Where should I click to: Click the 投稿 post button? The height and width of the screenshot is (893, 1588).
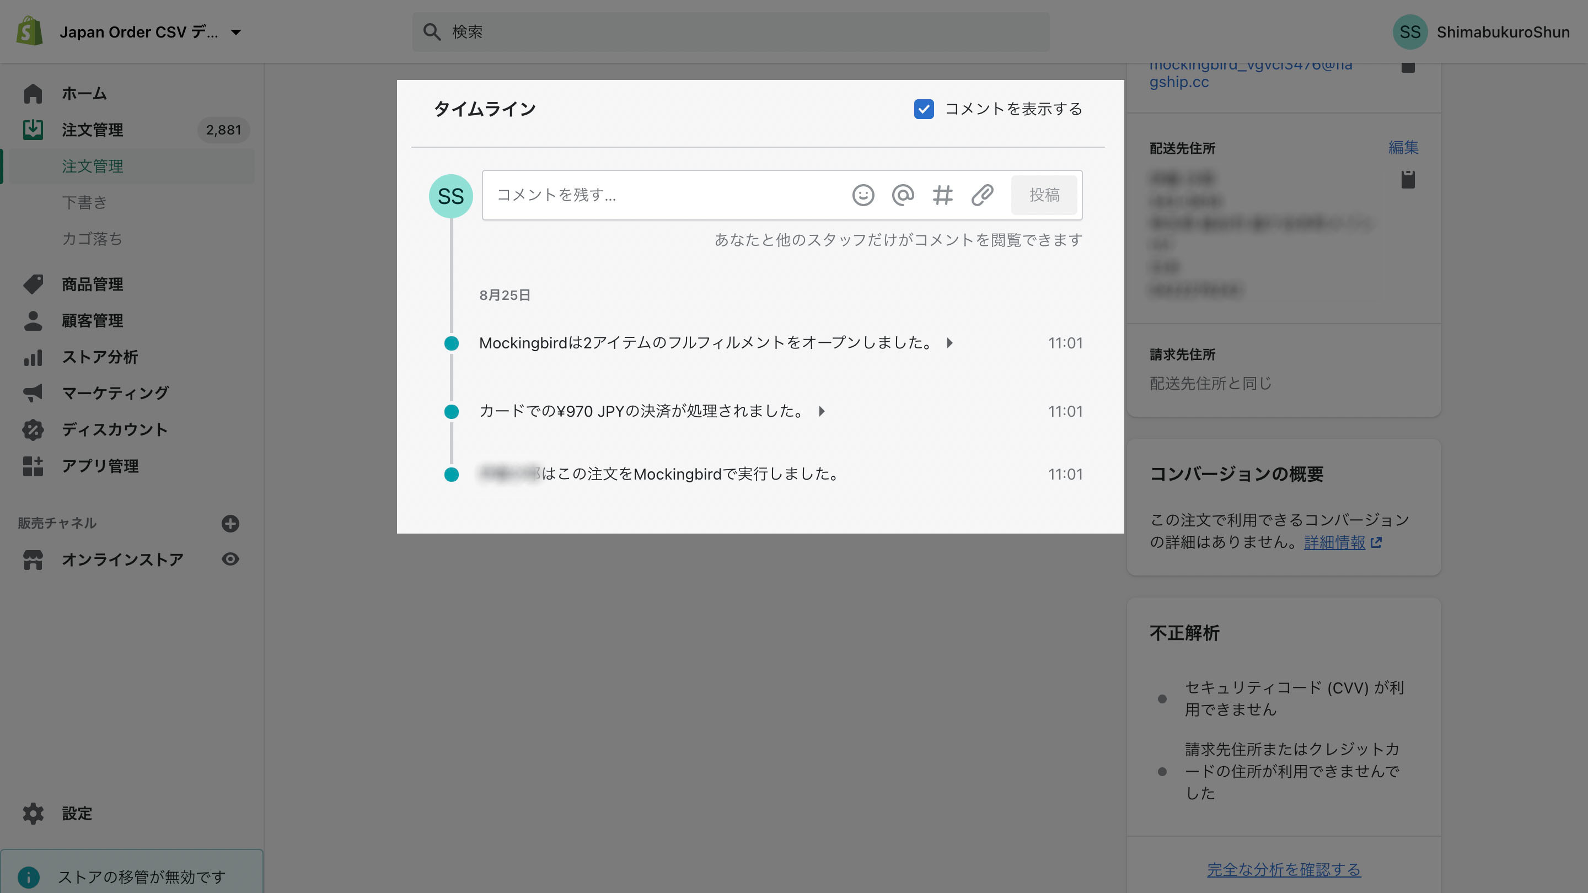(1044, 195)
